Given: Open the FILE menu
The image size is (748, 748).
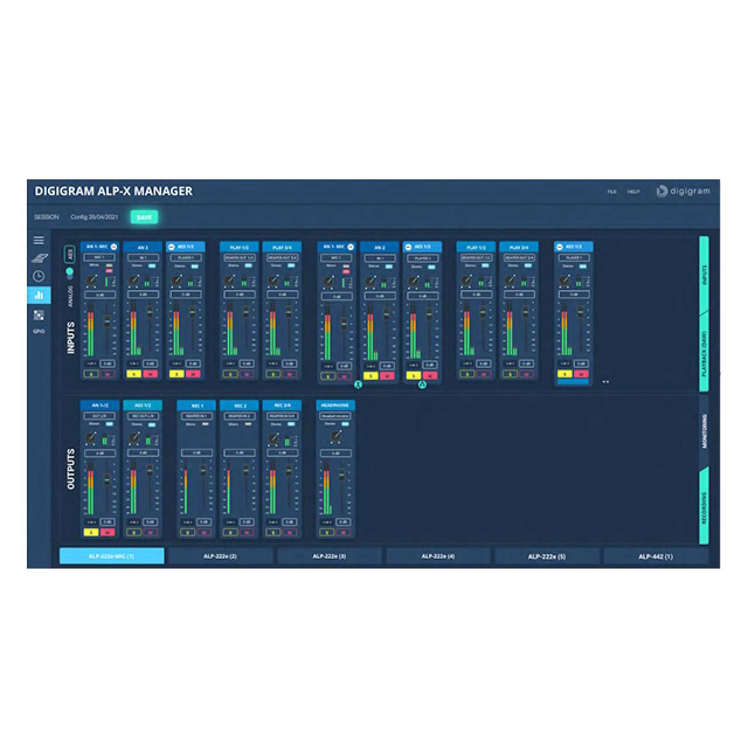Looking at the screenshot, I should tap(612, 192).
